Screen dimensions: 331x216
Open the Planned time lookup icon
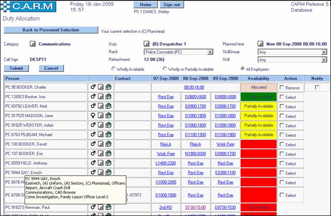260,44
